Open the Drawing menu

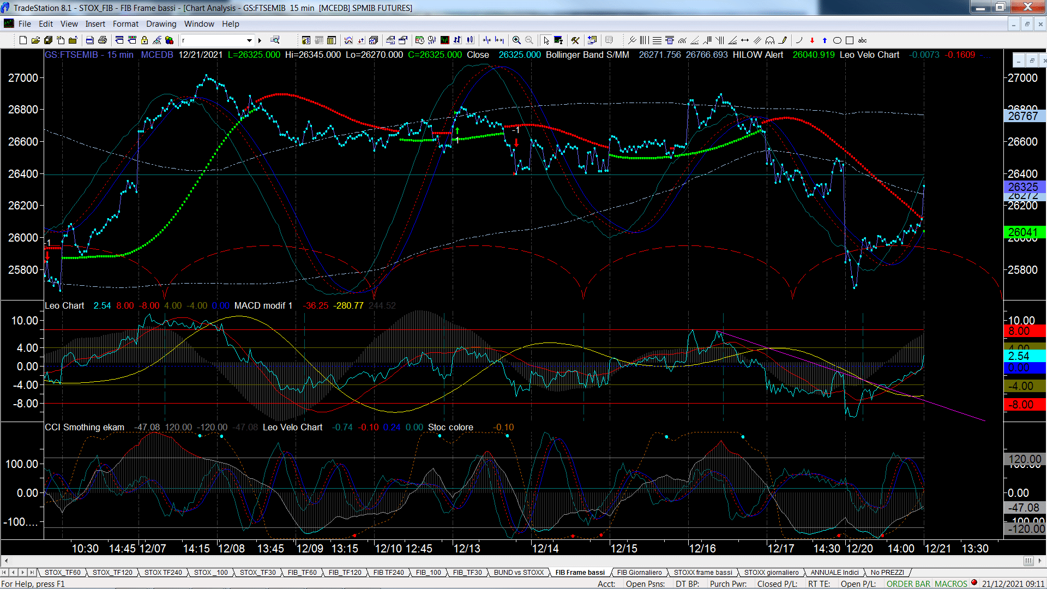pyautogui.click(x=161, y=24)
